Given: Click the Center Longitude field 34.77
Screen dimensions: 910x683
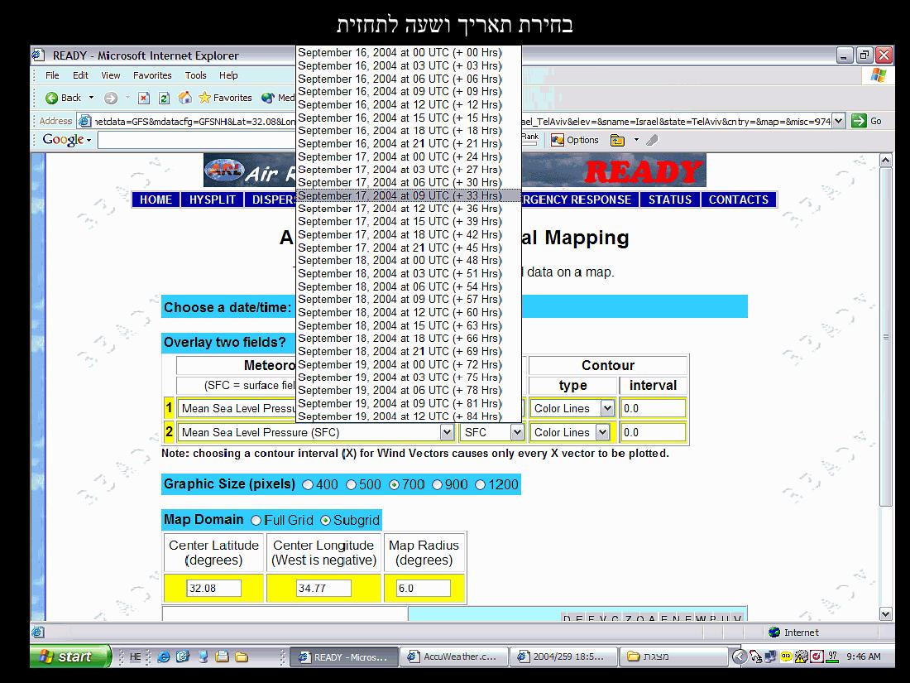Looking at the screenshot, I should 323,588.
